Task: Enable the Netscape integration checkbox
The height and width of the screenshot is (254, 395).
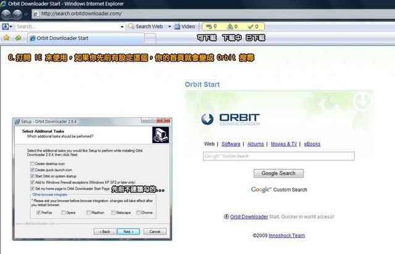Action: (x=114, y=213)
